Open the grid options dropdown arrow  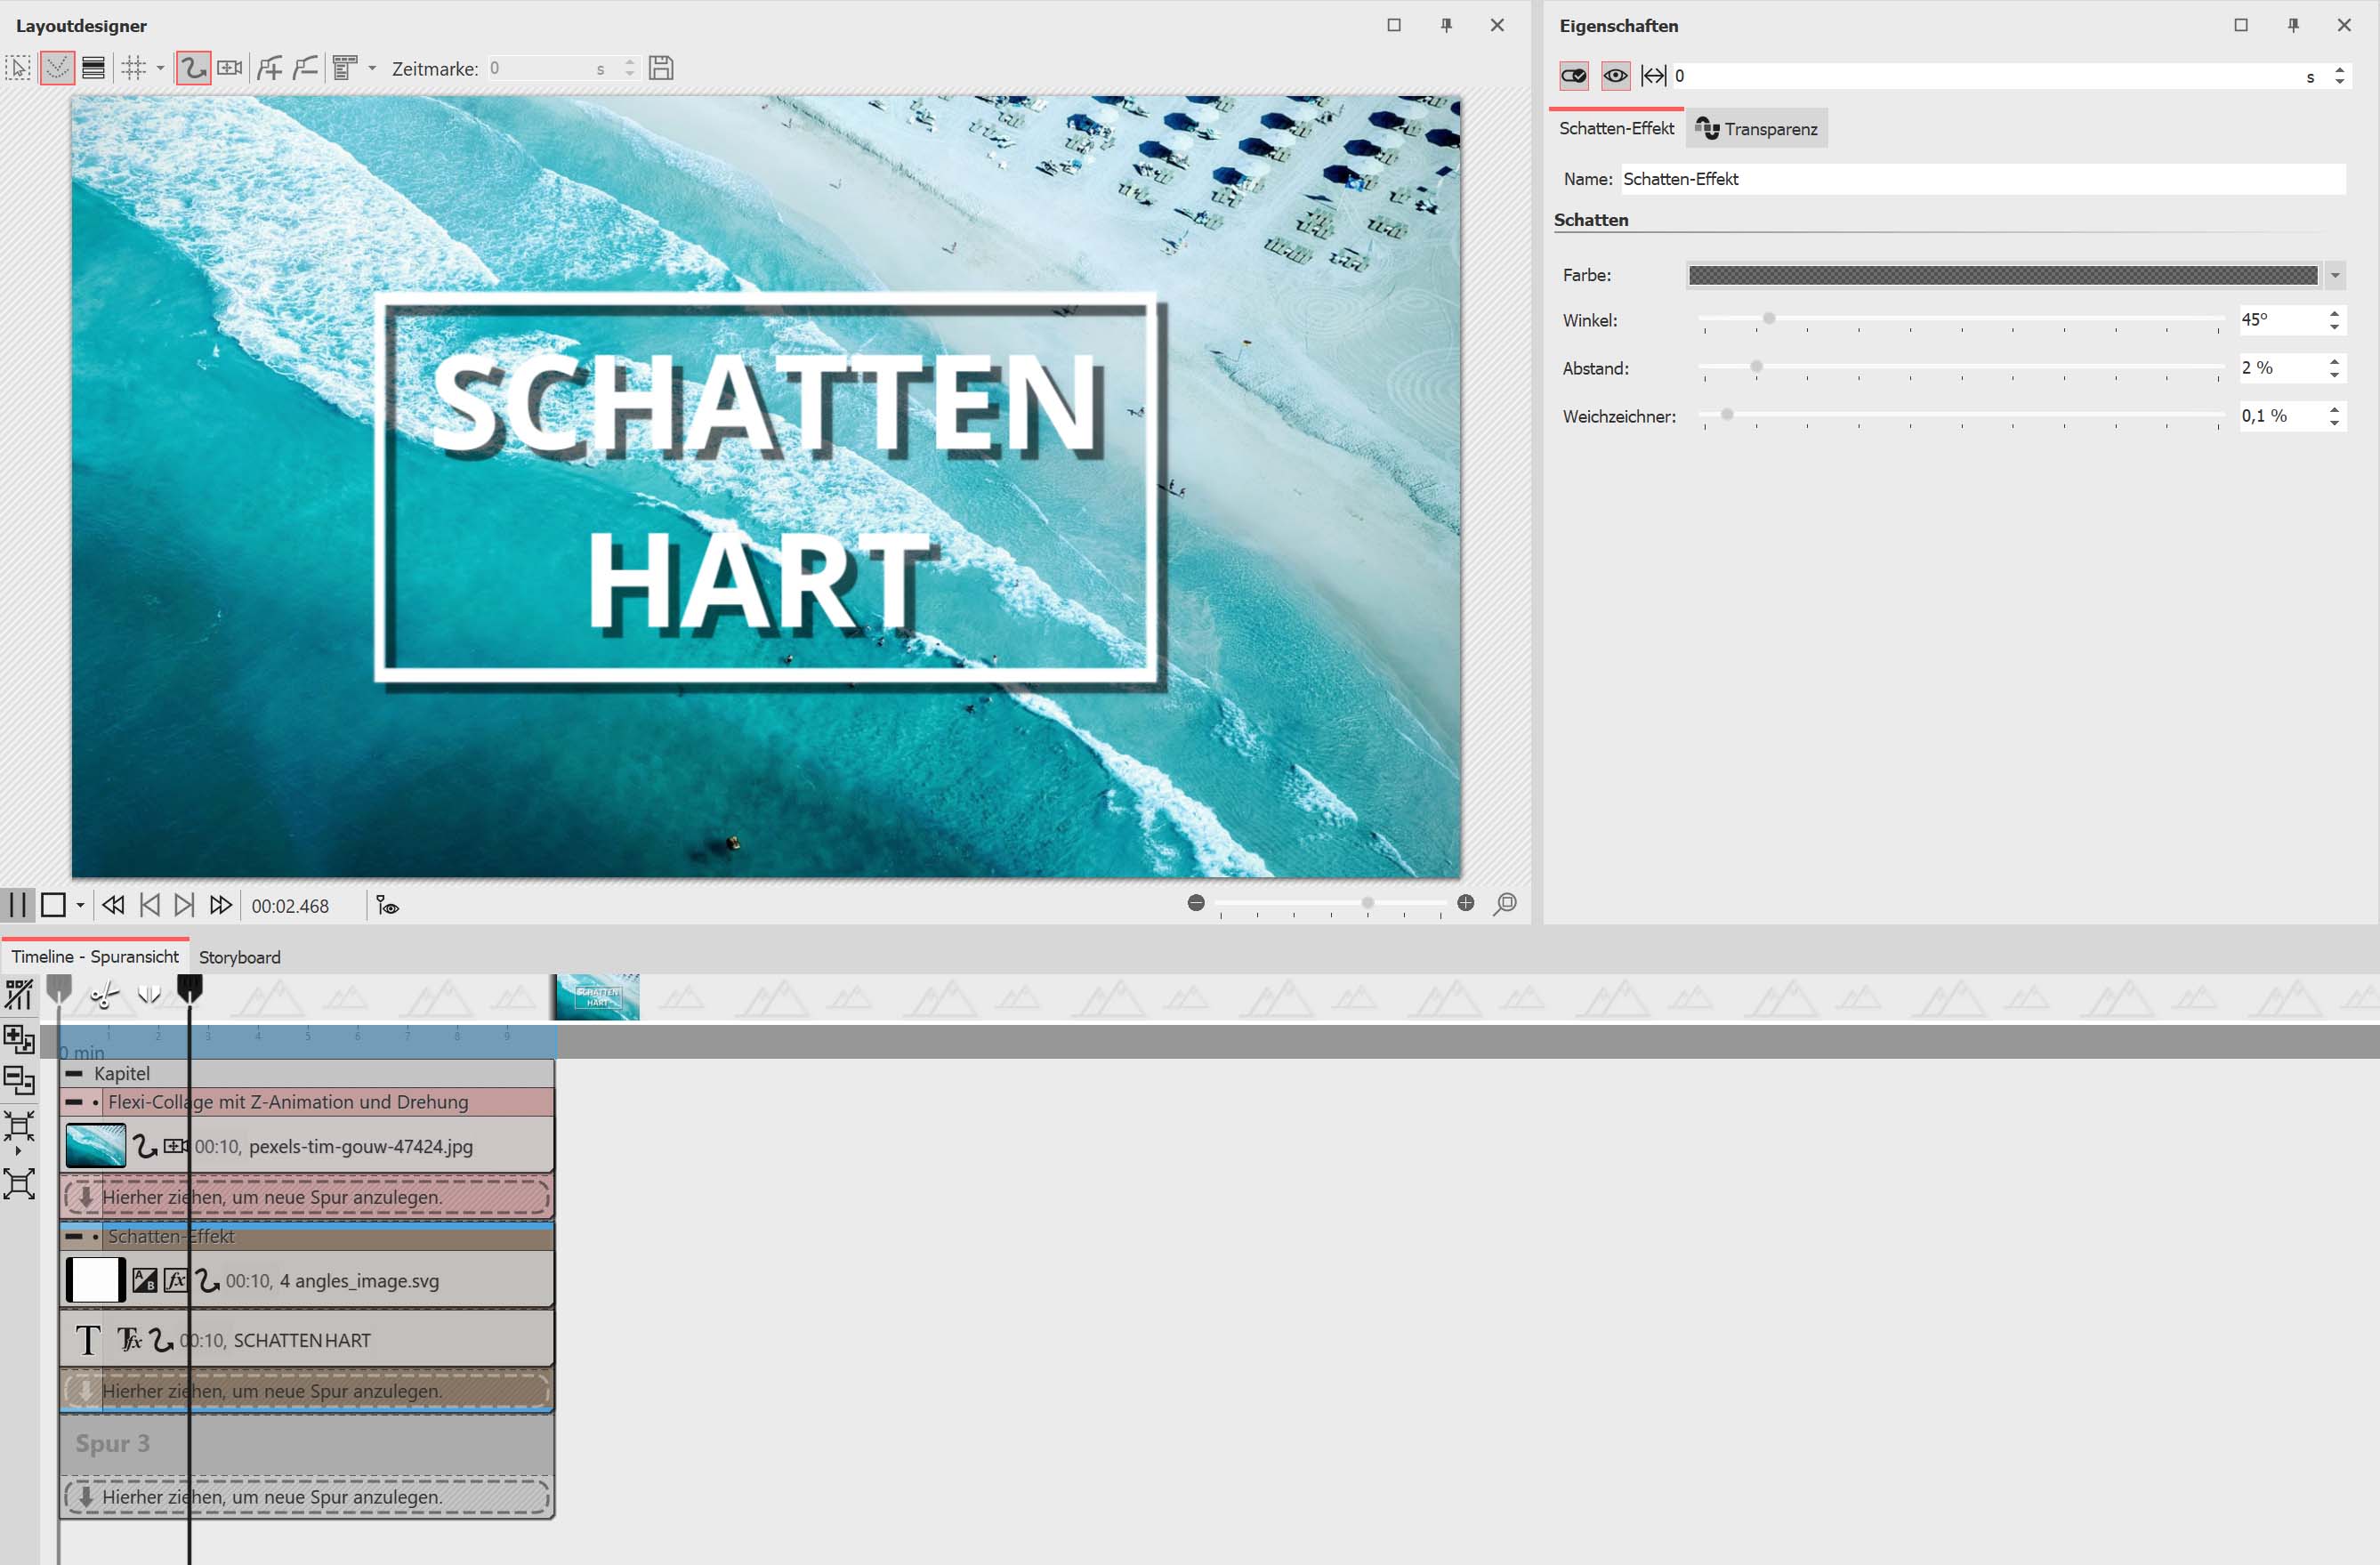tap(160, 68)
